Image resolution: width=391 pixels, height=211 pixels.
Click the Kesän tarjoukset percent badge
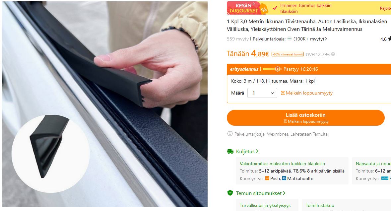point(264,10)
